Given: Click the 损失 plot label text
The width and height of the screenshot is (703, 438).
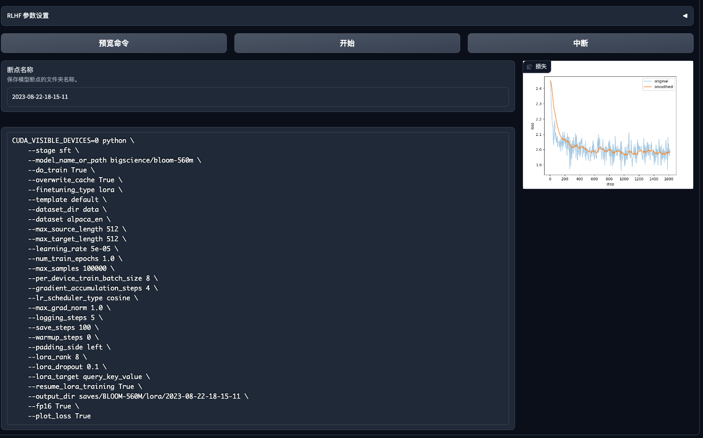Looking at the screenshot, I should click(x=541, y=67).
